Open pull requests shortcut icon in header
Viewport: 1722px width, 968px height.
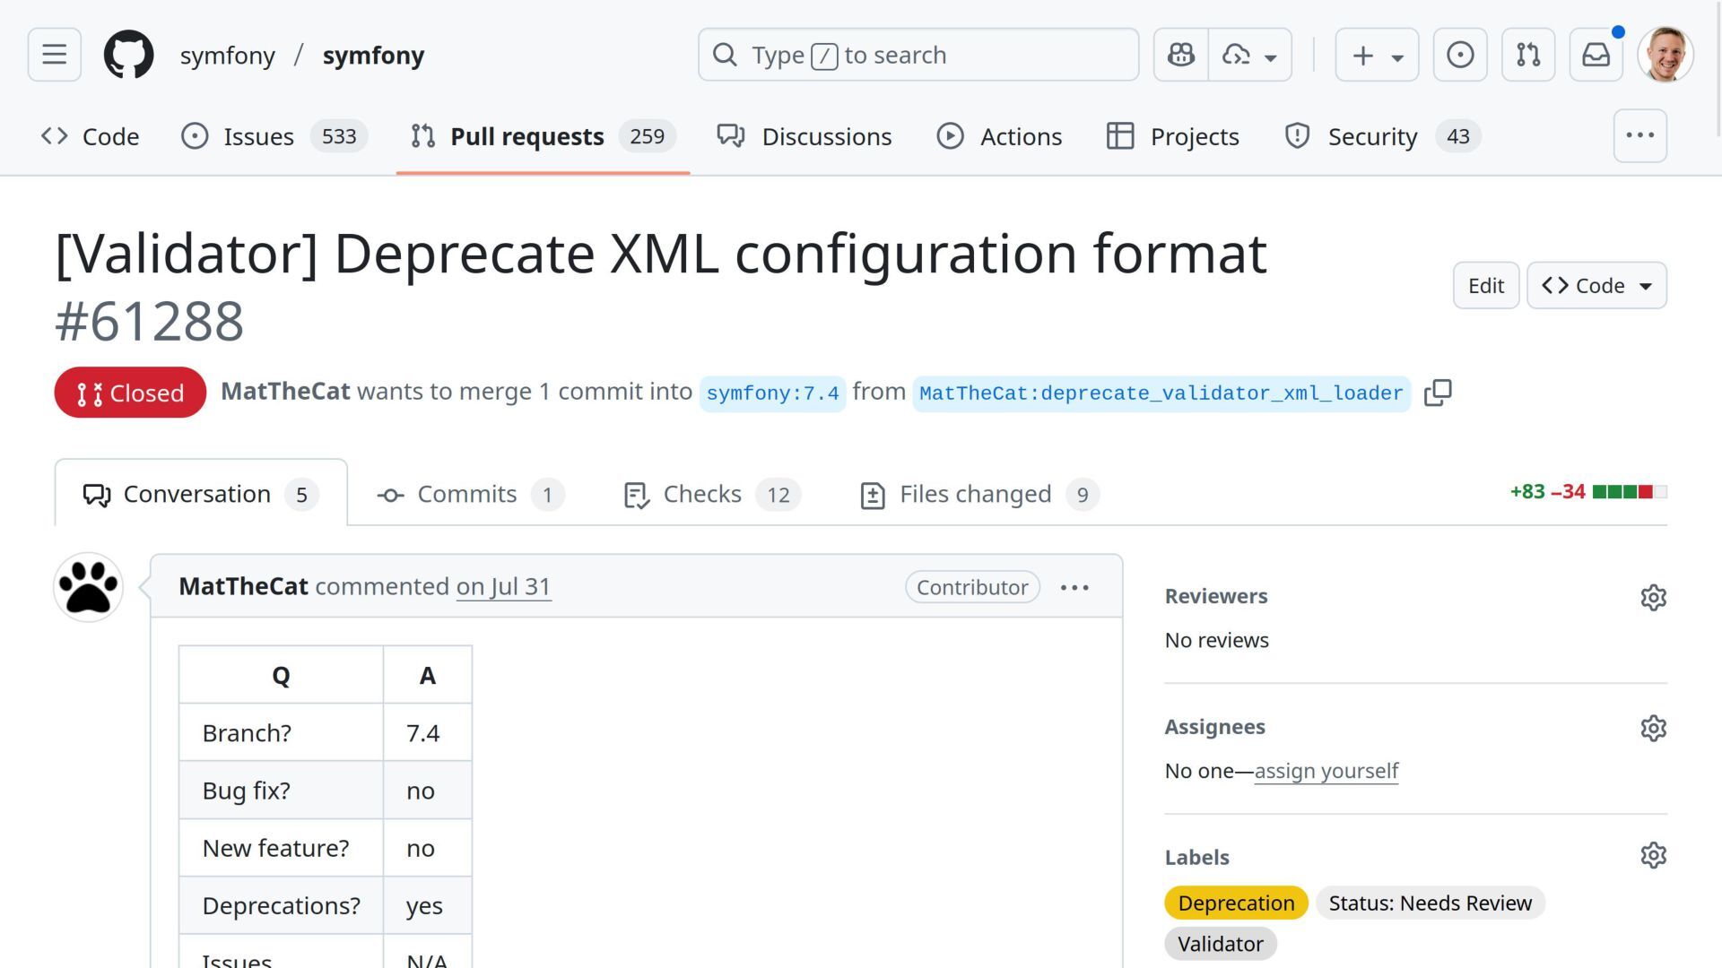pyautogui.click(x=1527, y=55)
